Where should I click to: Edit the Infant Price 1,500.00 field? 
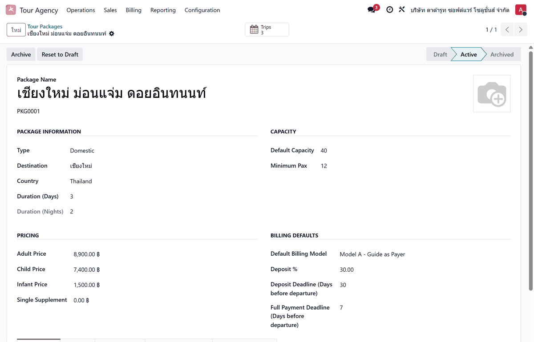(x=87, y=285)
